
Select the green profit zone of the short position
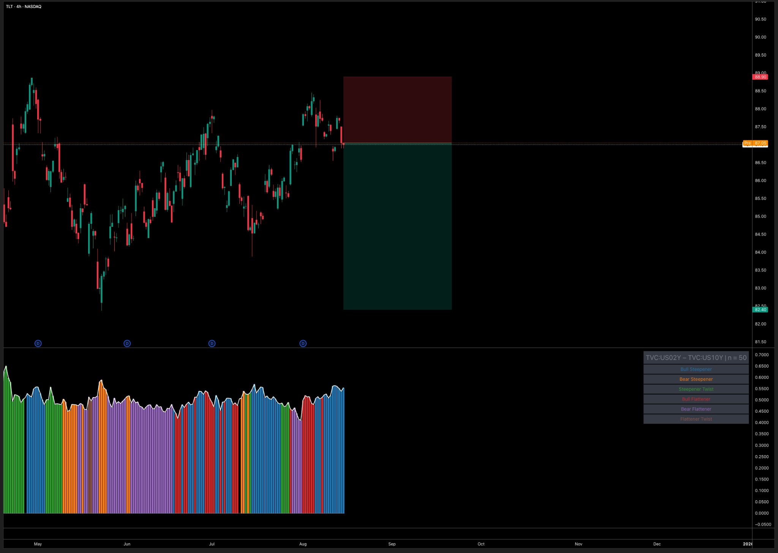(397, 226)
